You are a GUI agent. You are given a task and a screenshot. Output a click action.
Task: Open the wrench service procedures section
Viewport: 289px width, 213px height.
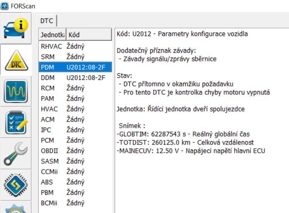(16, 154)
